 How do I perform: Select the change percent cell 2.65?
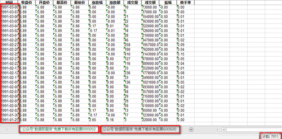[x=97, y=120]
